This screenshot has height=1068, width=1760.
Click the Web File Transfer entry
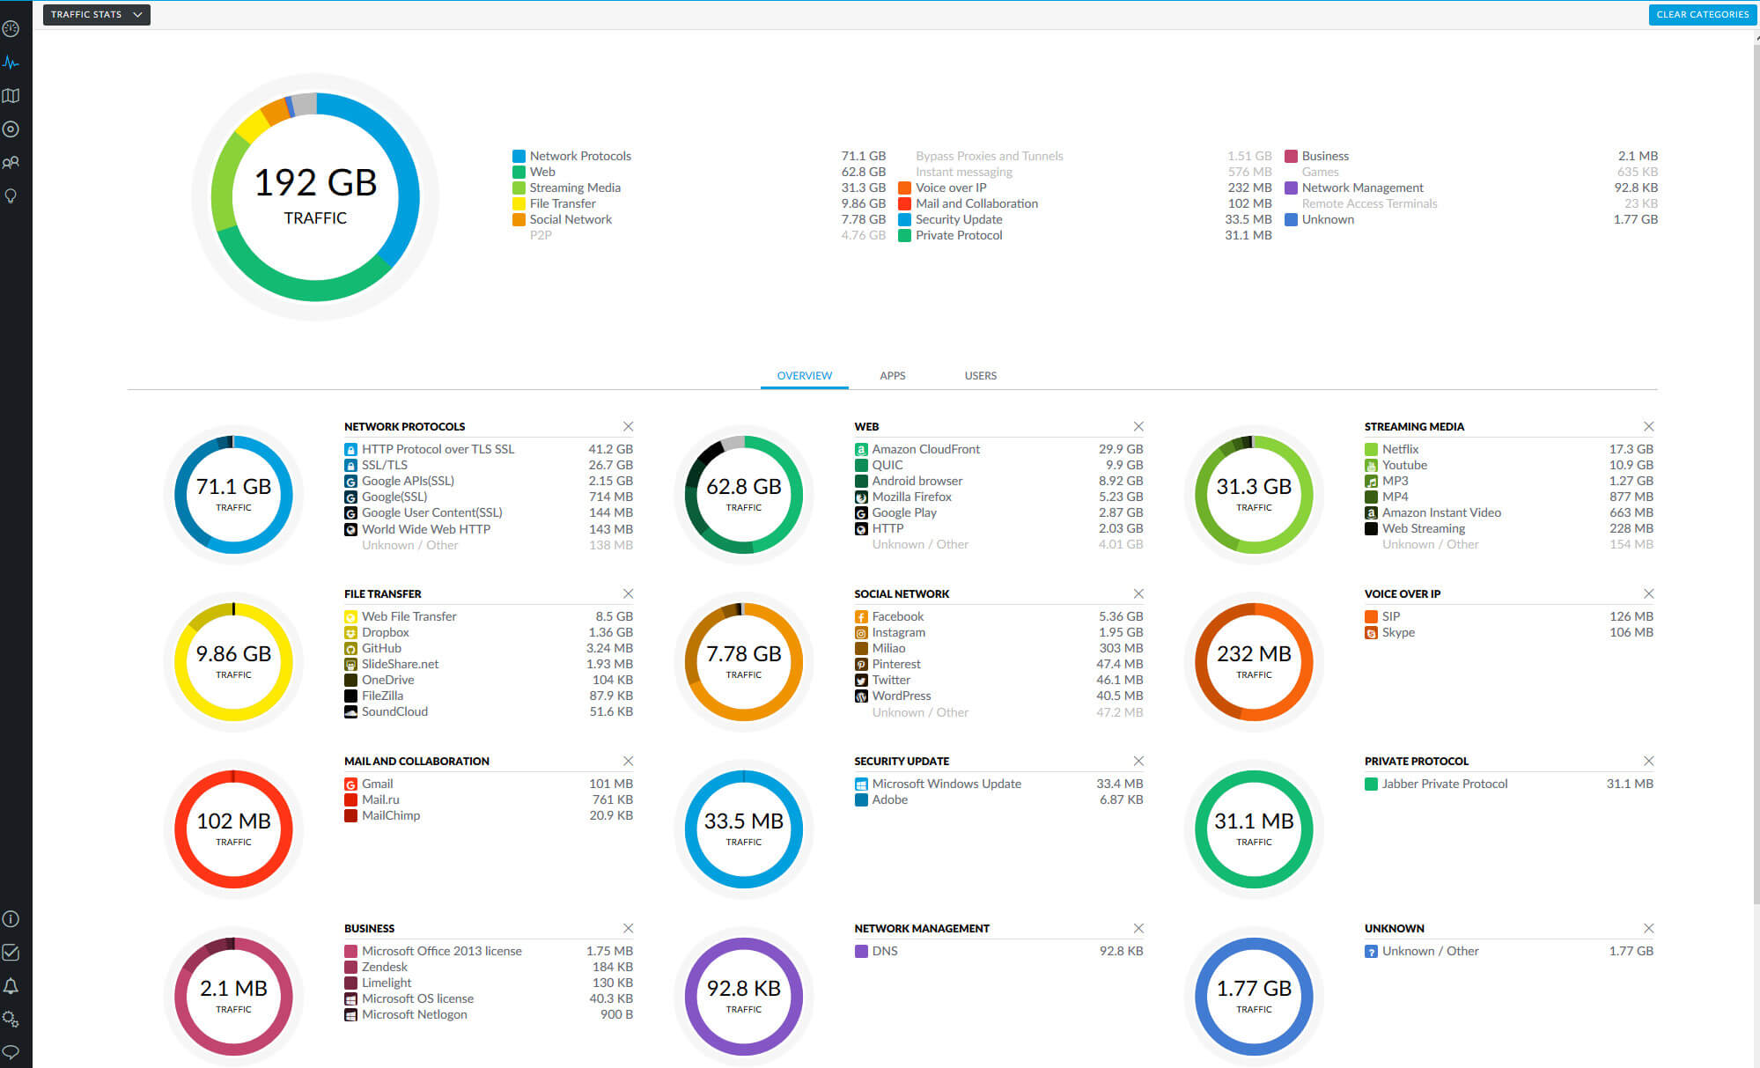pos(489,617)
